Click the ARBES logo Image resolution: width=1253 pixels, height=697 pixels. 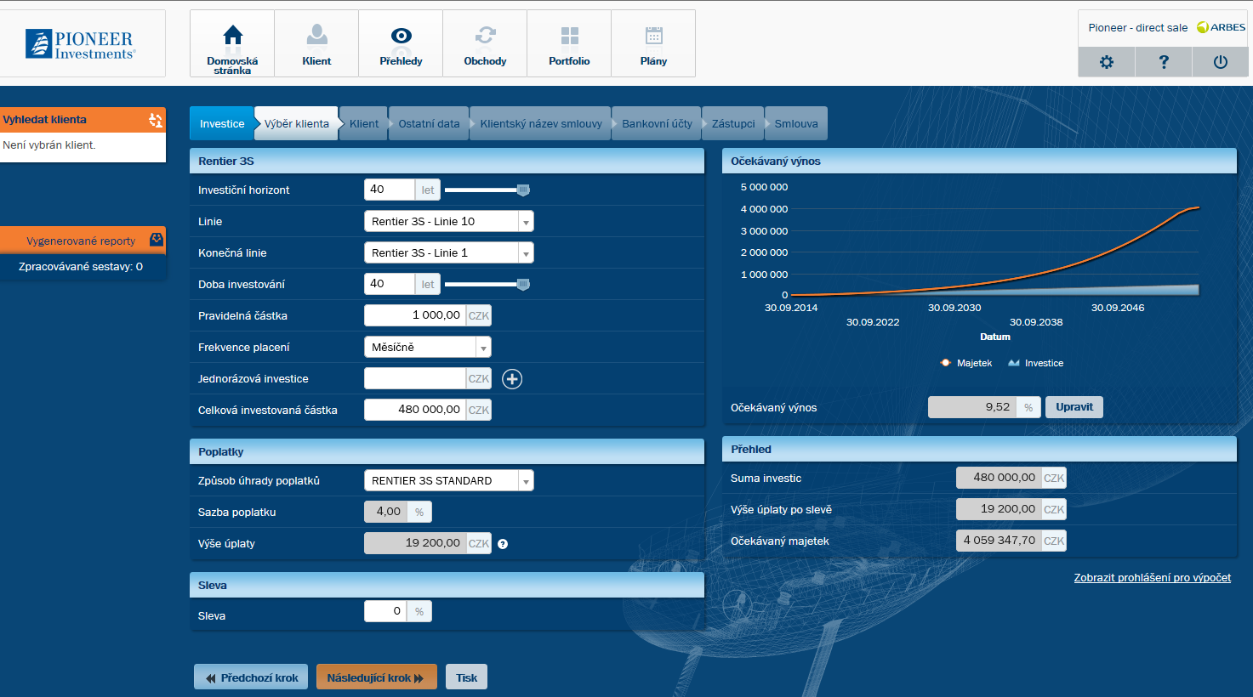(1221, 27)
